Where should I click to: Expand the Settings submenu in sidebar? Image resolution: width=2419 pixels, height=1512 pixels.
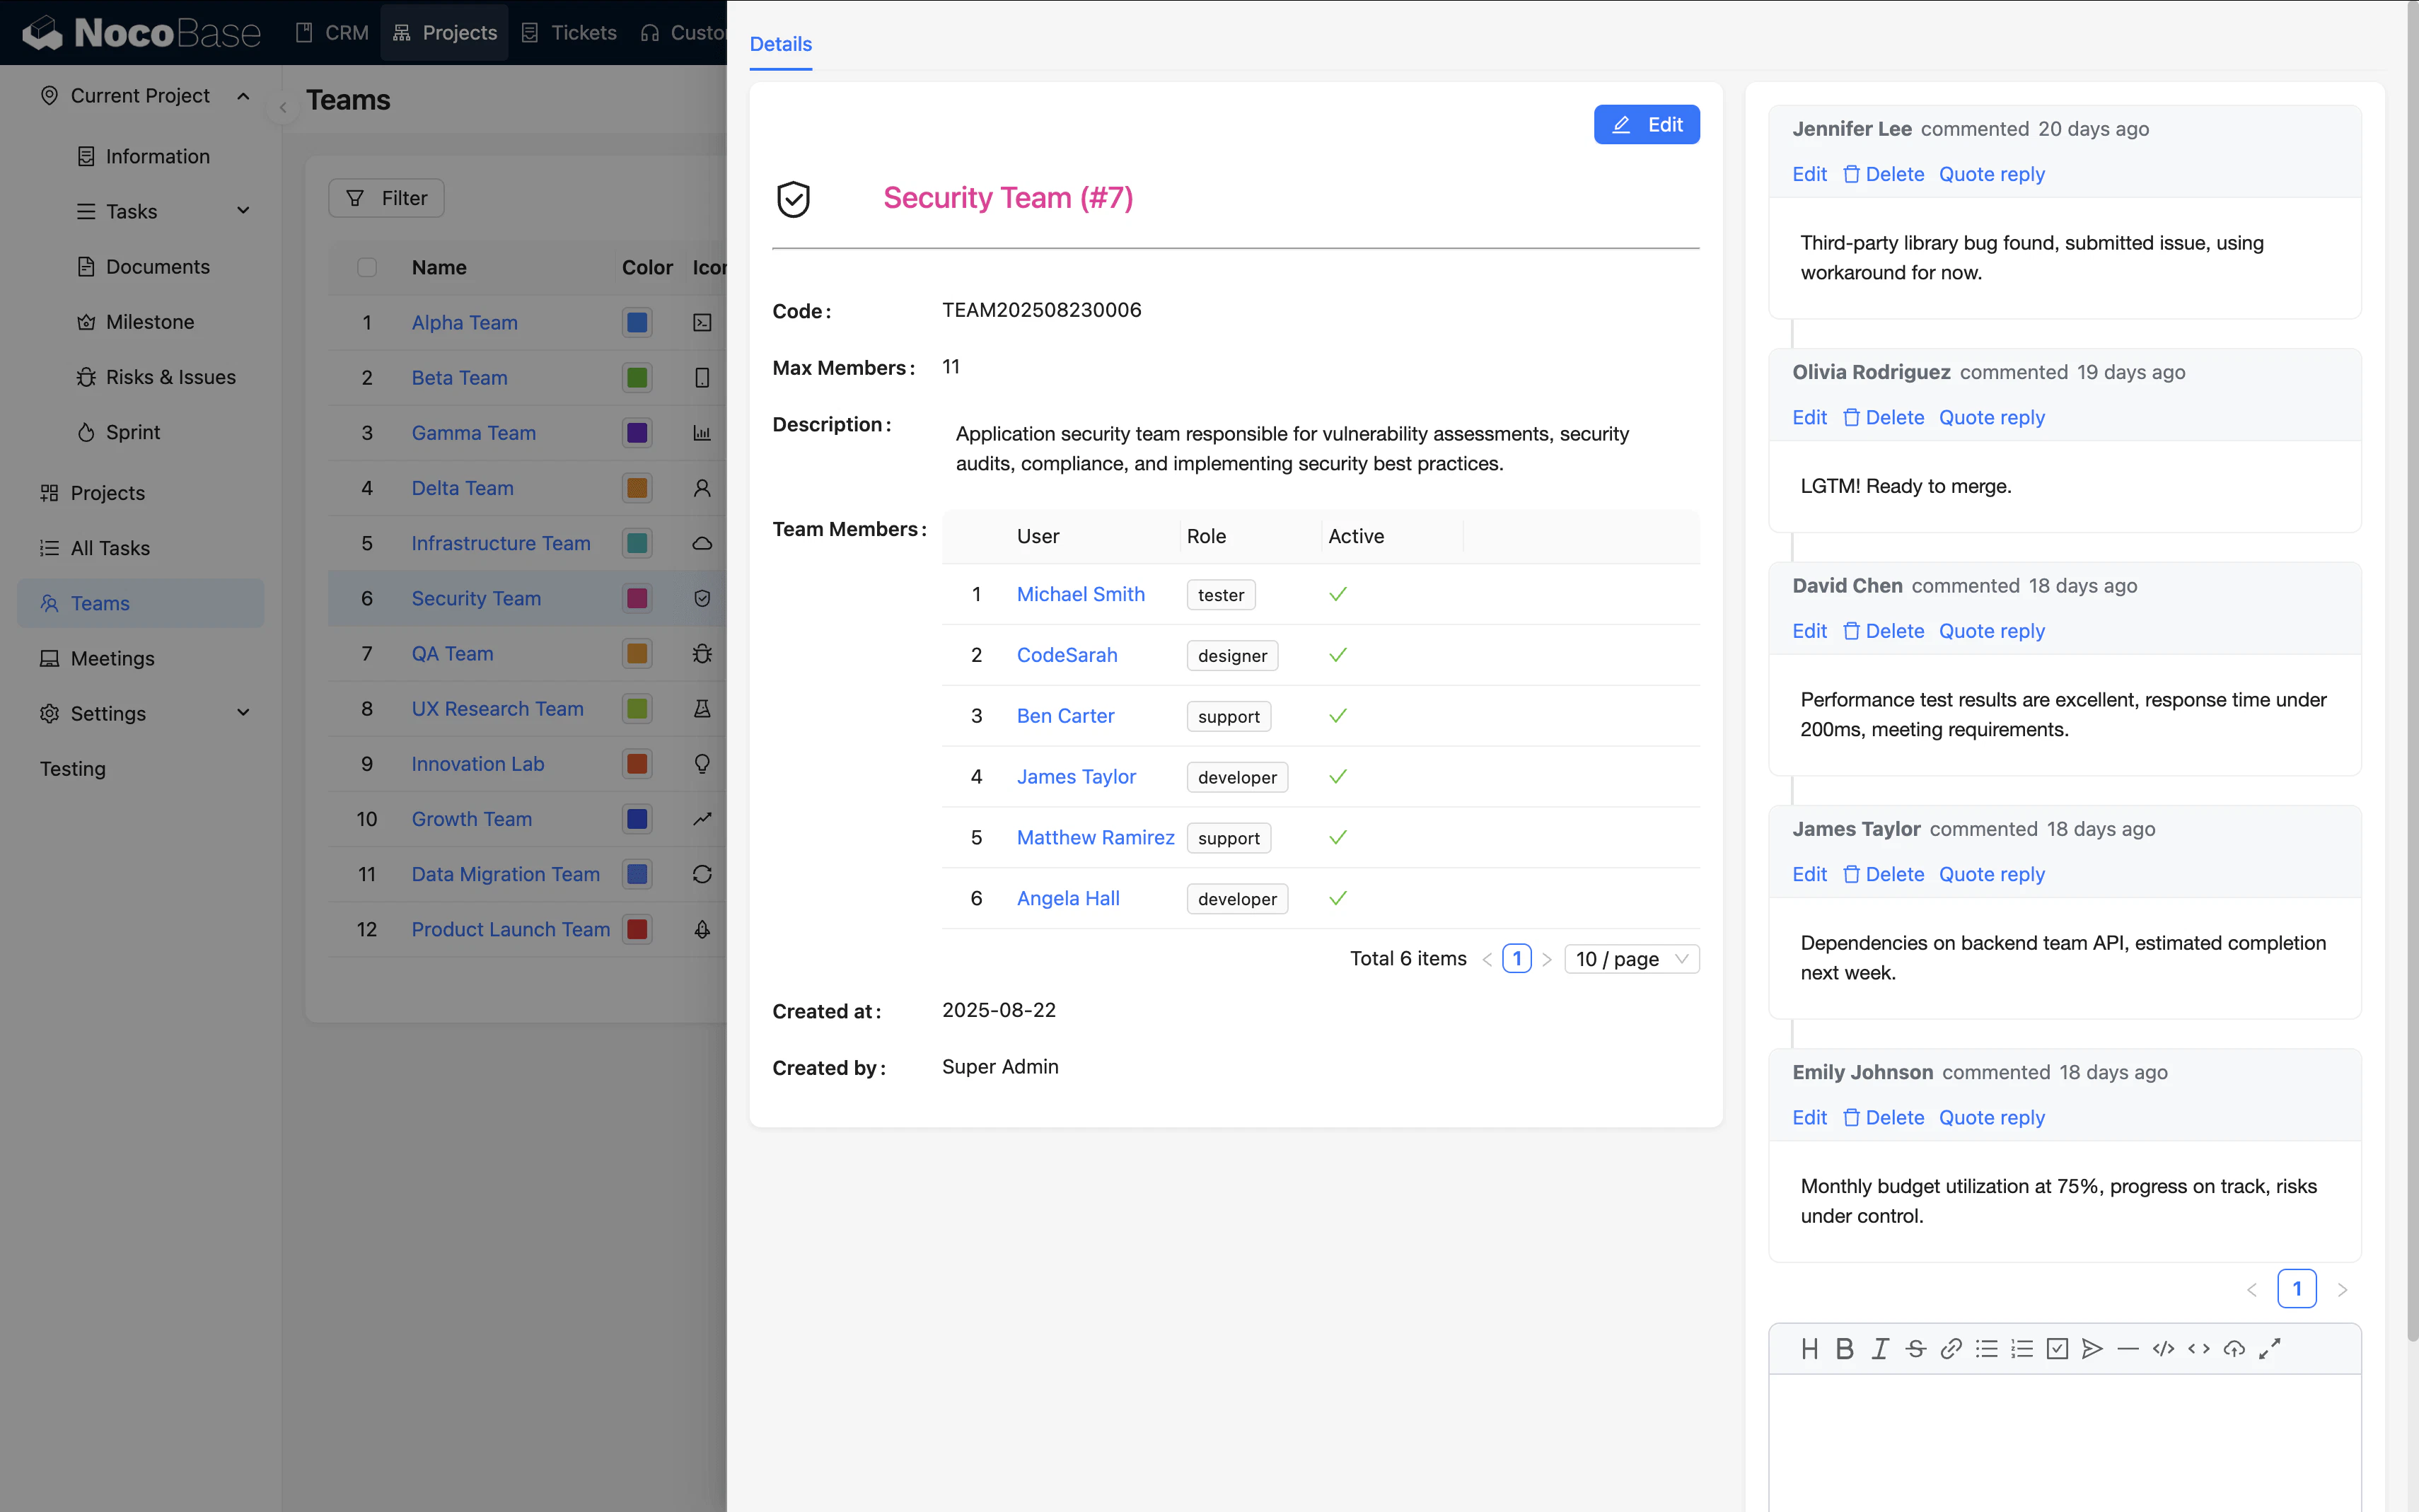pos(243,713)
